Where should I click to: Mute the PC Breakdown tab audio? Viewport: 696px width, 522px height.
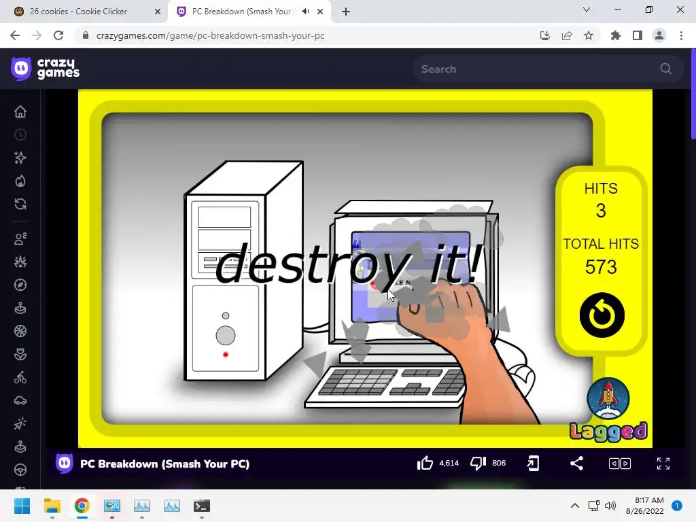click(x=305, y=12)
